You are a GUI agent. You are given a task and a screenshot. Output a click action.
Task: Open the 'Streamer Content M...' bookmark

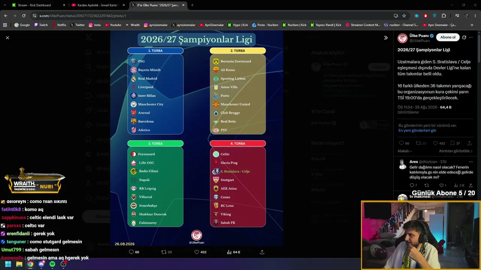point(362,25)
